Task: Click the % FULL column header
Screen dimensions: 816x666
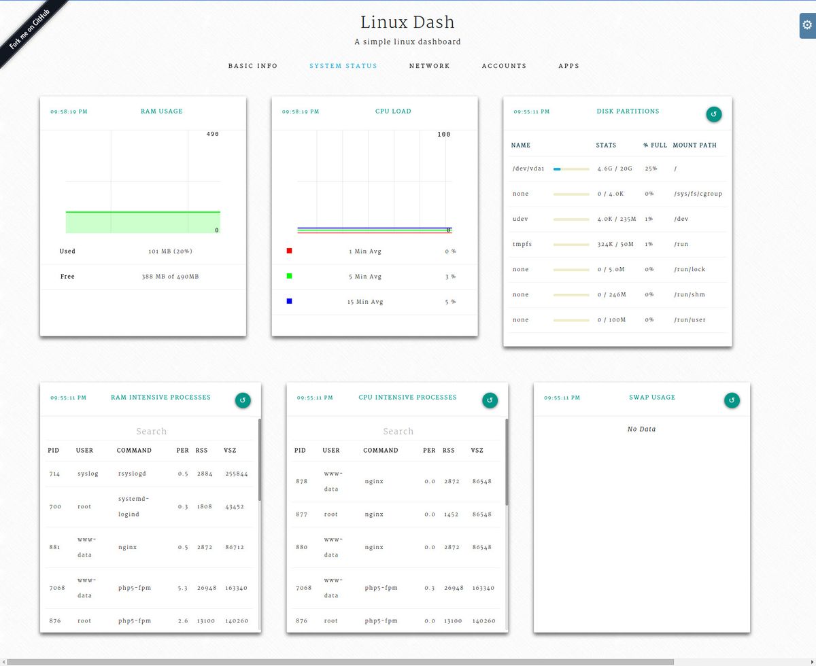Action: pyautogui.click(x=655, y=145)
